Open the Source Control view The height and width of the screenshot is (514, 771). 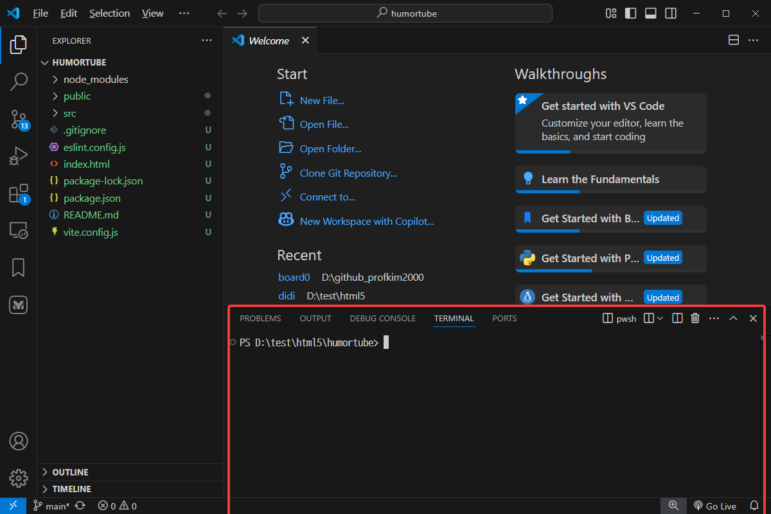pos(19,119)
